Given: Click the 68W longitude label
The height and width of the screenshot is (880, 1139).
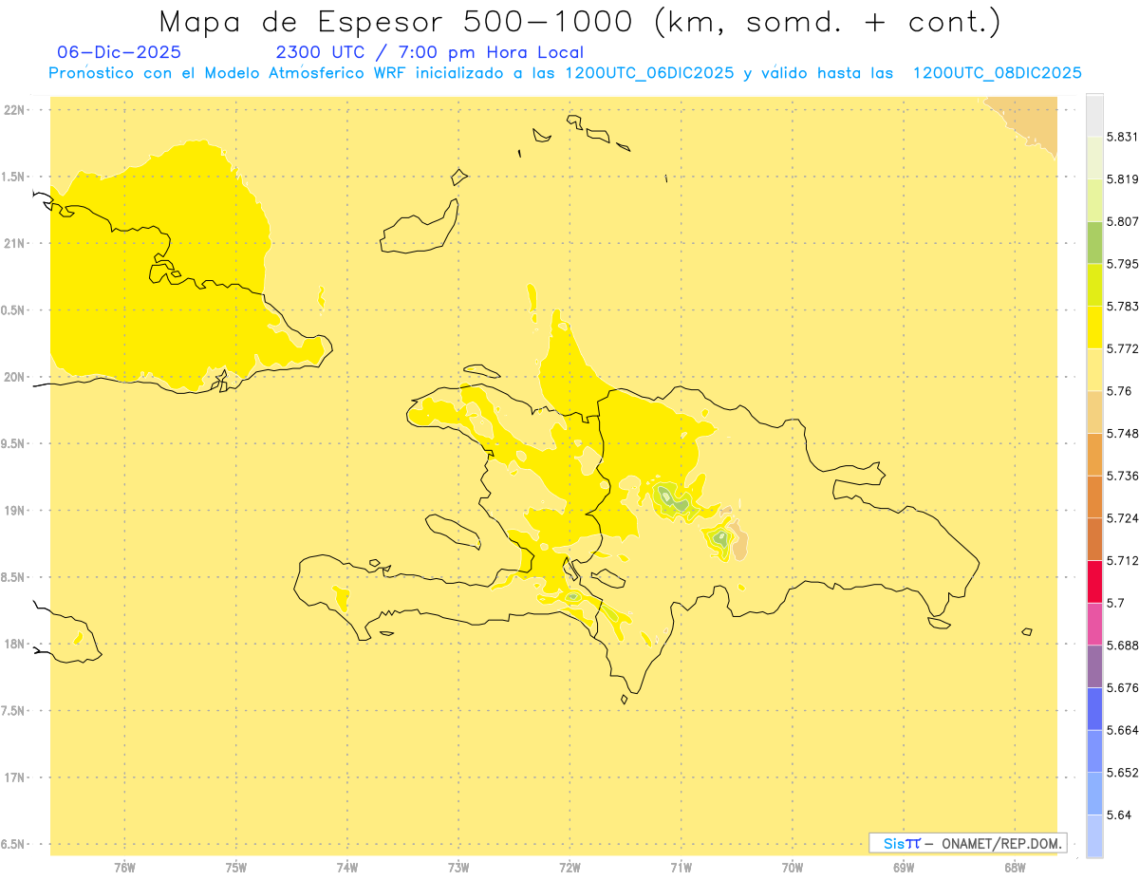Looking at the screenshot, I should pyautogui.click(x=1015, y=868).
